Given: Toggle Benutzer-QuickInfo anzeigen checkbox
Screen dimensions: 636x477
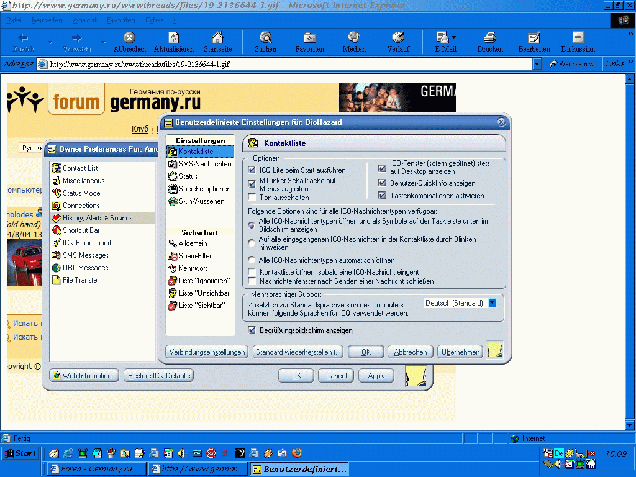Looking at the screenshot, I should click(x=382, y=183).
